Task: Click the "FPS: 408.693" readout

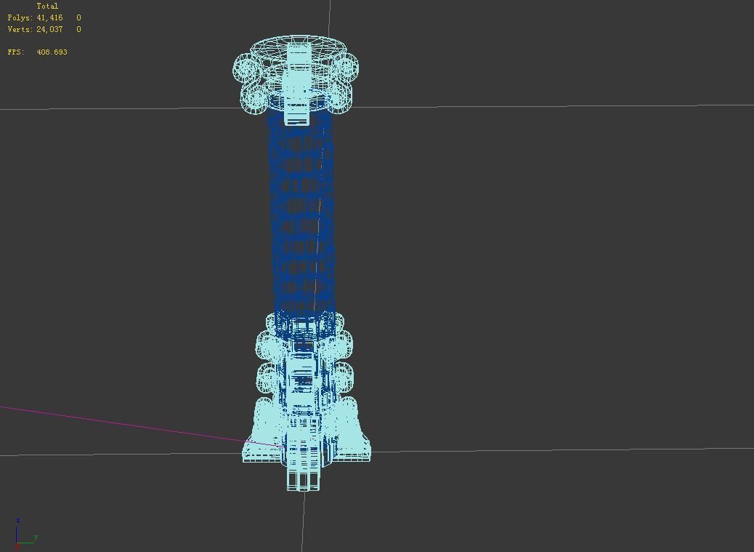Action: click(x=38, y=52)
